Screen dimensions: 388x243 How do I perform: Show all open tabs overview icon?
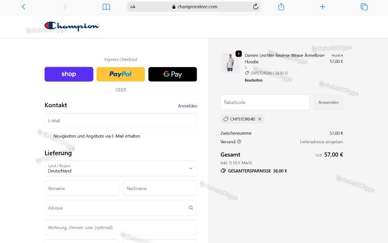click(364, 7)
